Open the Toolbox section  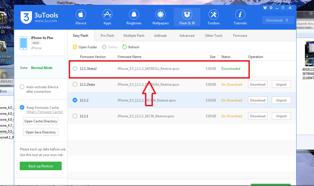(213, 17)
